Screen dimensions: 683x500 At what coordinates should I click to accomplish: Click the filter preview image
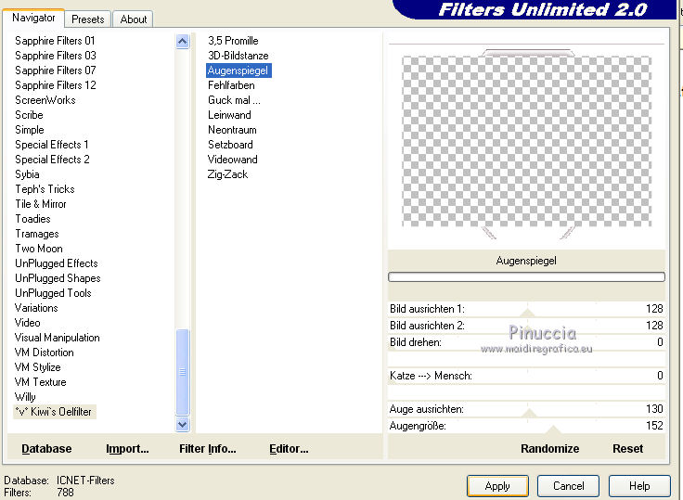click(526, 142)
